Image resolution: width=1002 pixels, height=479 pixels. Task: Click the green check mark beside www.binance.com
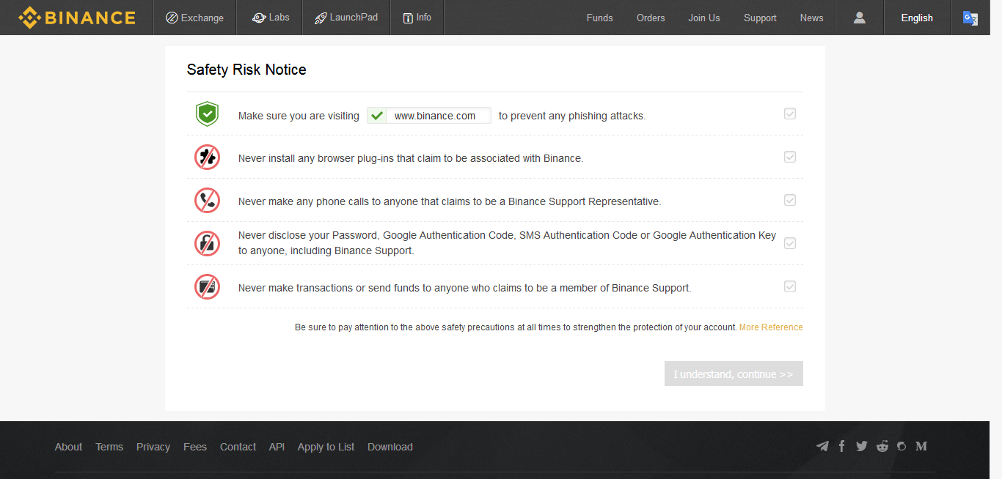377,116
